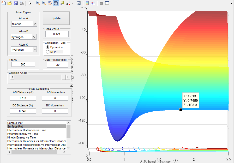
Task: Open the Atom B hydrogen dropdown
Action: [23, 37]
